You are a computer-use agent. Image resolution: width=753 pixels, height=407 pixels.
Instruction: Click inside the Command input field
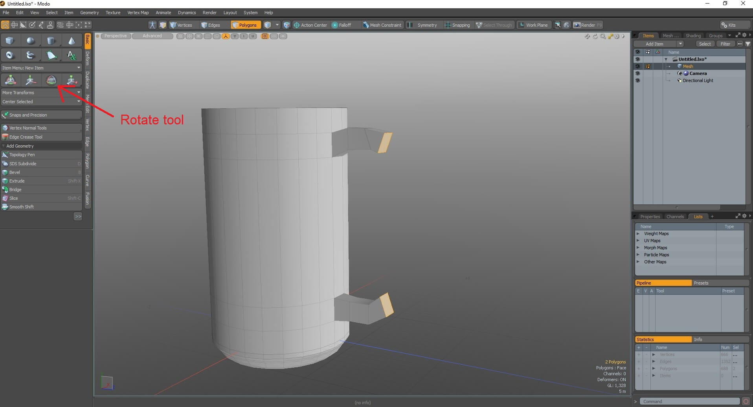690,401
